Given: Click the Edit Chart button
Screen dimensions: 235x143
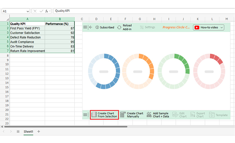Looking at the screenshot, I should [x=180, y=115].
